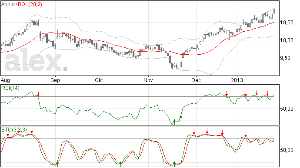Select the Sep month axis label

coord(55,80)
